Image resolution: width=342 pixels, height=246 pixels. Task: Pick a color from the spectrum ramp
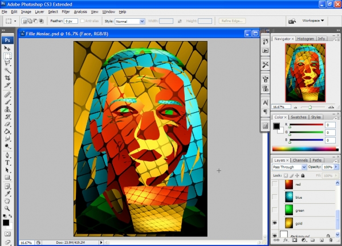[305, 149]
